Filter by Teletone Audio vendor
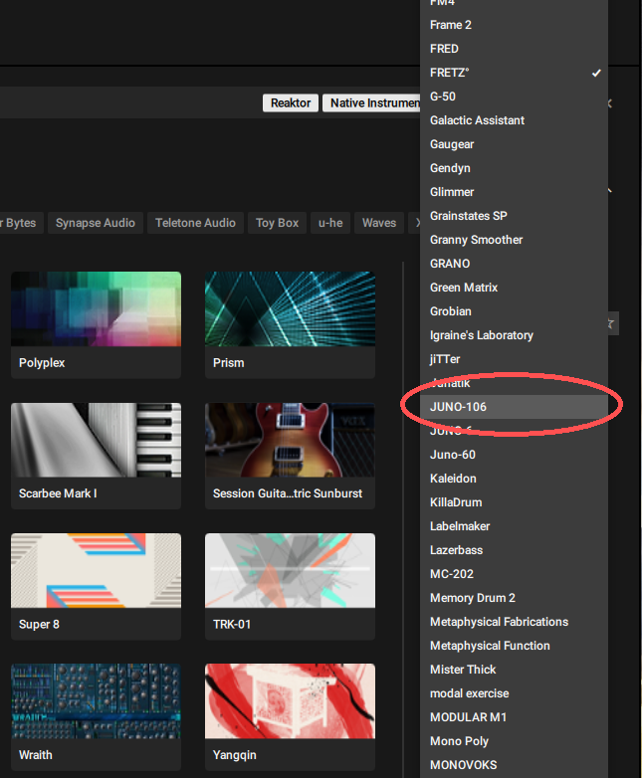Screen dimensions: 642x778 coord(196,223)
